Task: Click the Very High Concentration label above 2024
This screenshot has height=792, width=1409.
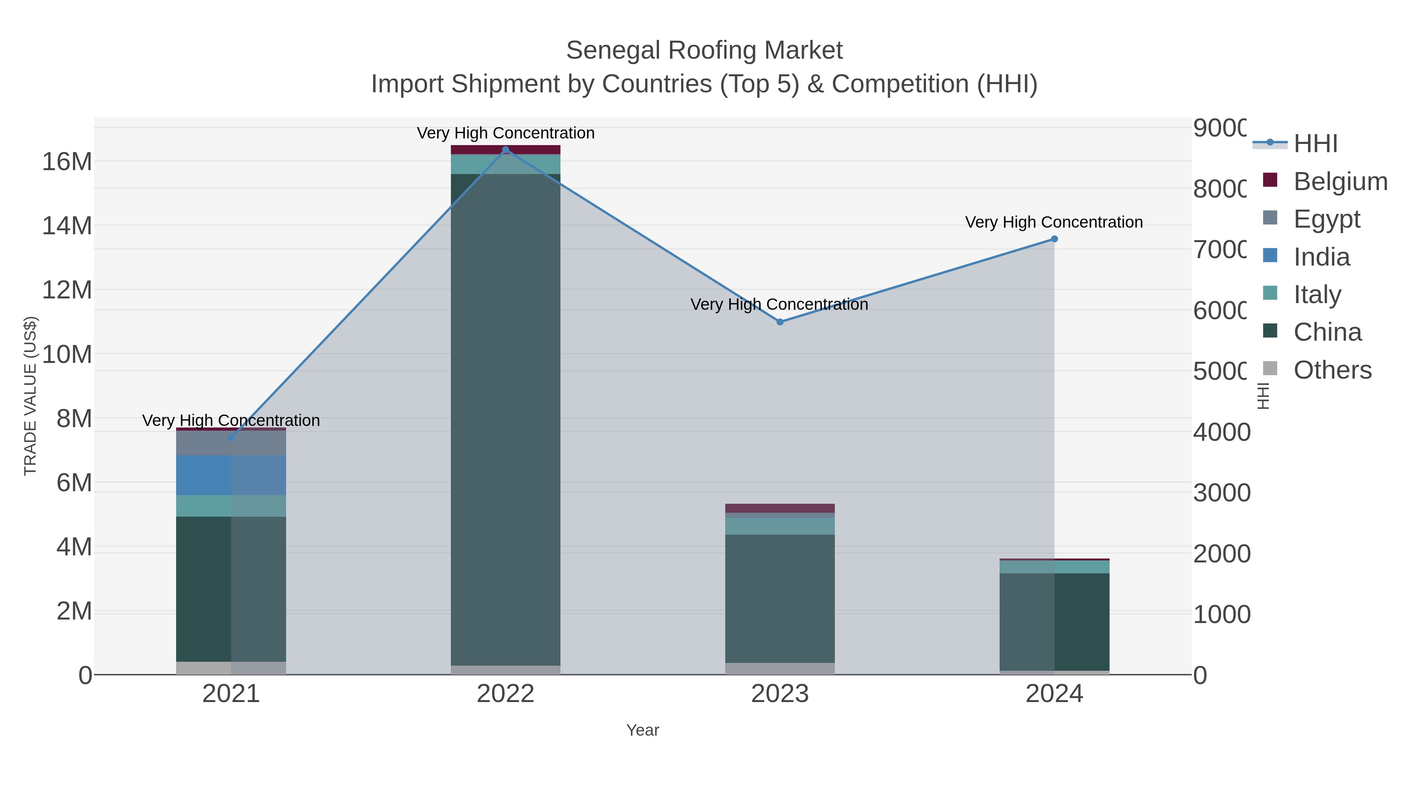Action: coord(1054,222)
